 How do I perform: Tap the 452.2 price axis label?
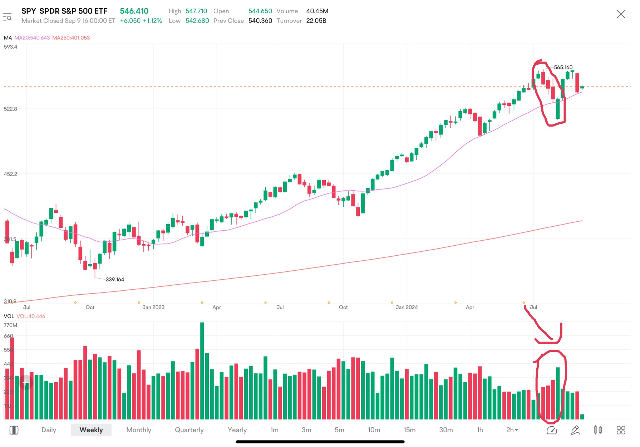click(10, 174)
